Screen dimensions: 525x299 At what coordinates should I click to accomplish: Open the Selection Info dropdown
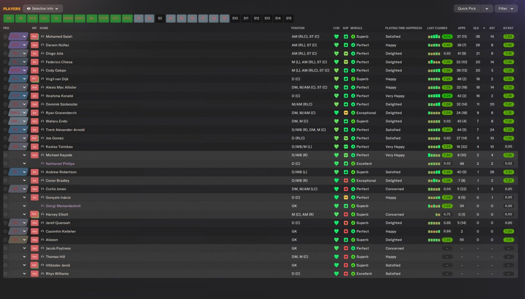pyautogui.click(x=43, y=9)
